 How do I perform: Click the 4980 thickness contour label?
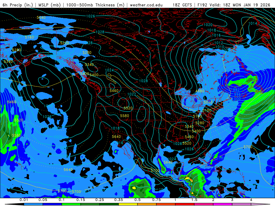click(x=200, y=91)
